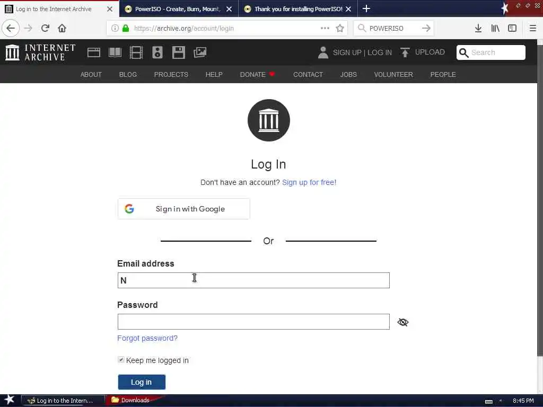Image resolution: width=543 pixels, height=407 pixels.
Task: Click Forgot password? link
Action: pos(147,338)
